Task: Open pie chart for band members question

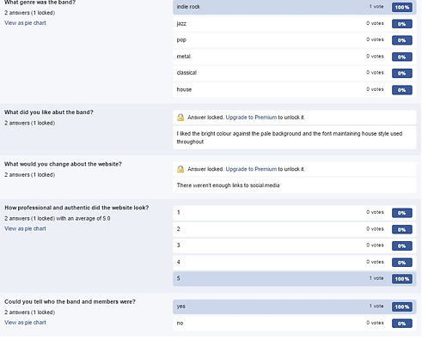Action: (25, 323)
